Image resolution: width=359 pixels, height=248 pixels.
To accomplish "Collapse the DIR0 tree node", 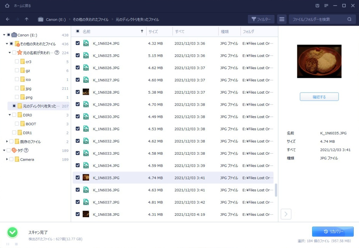I will 9,115.
